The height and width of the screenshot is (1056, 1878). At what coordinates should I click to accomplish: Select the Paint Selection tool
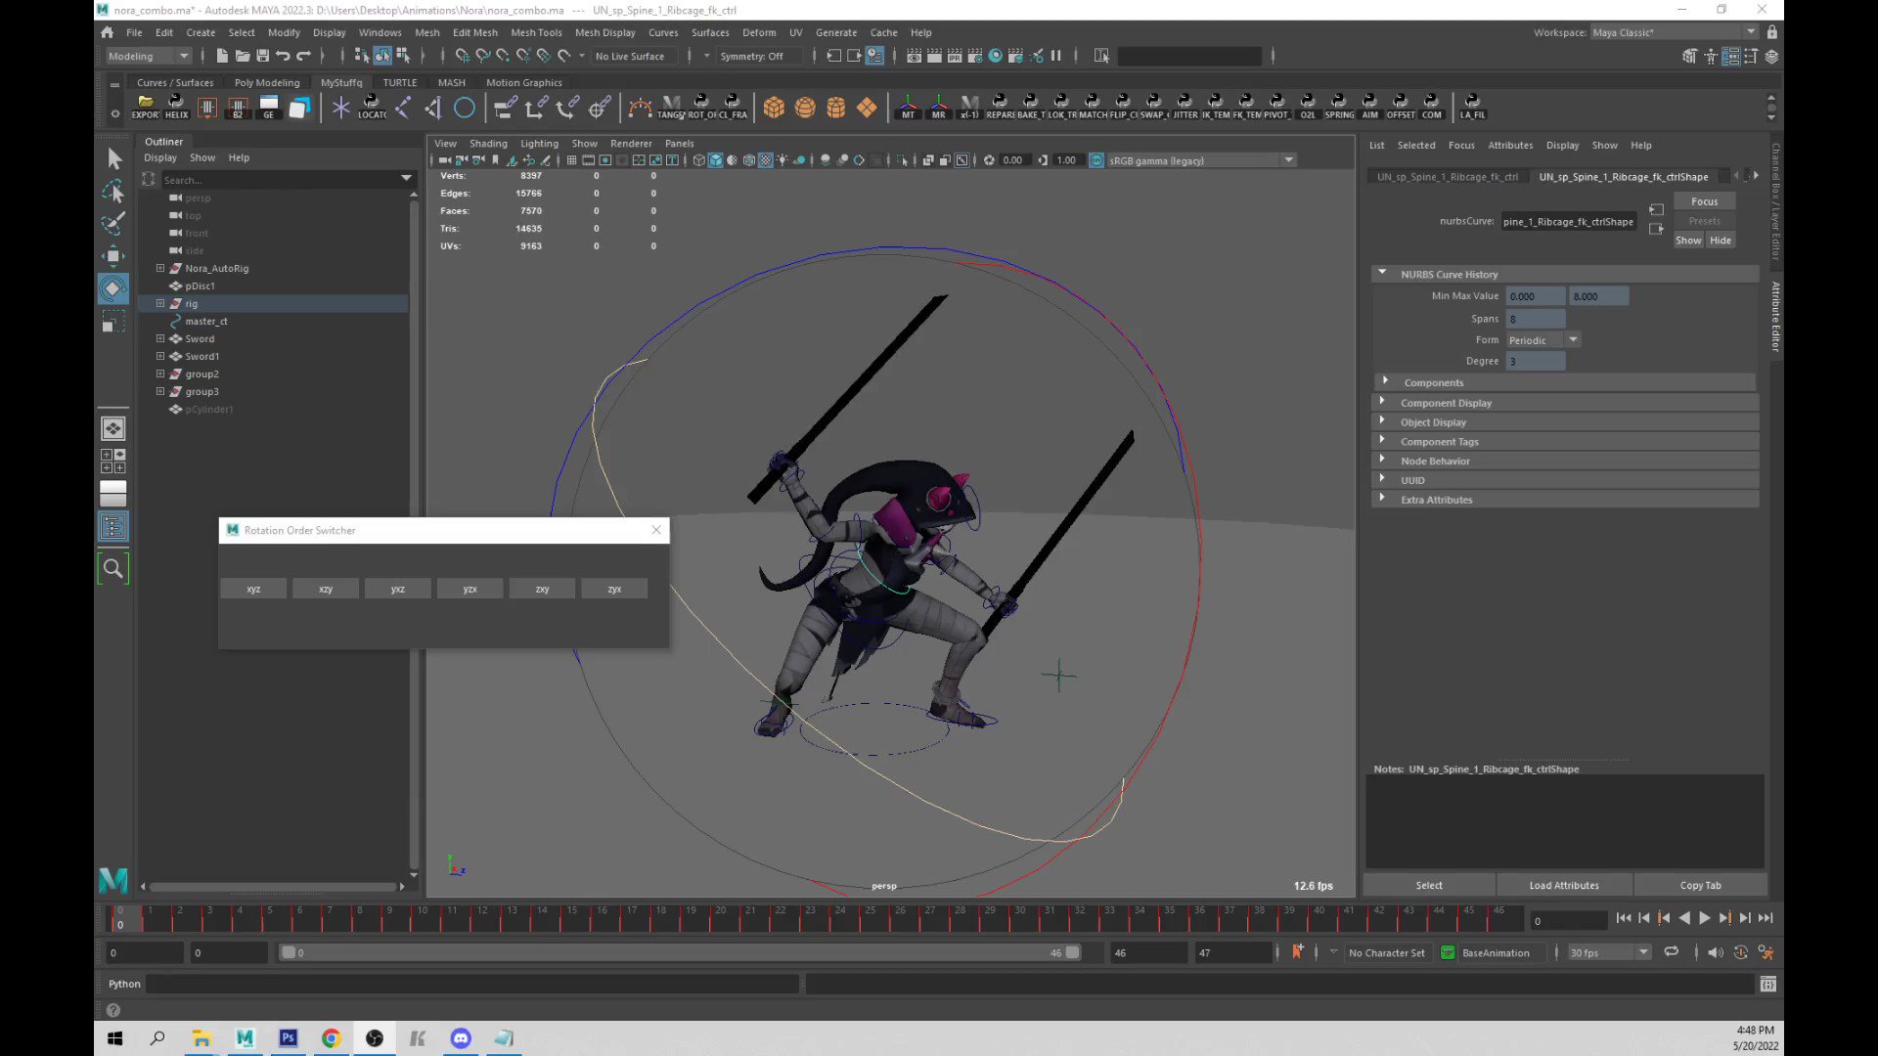coord(112,224)
